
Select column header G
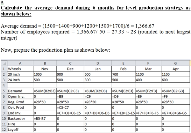pos(176,63)
